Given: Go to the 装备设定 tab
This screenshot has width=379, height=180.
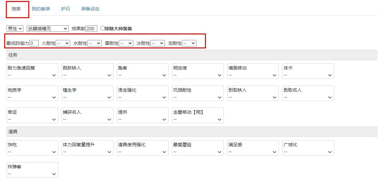Looking at the screenshot, I should pos(90,9).
